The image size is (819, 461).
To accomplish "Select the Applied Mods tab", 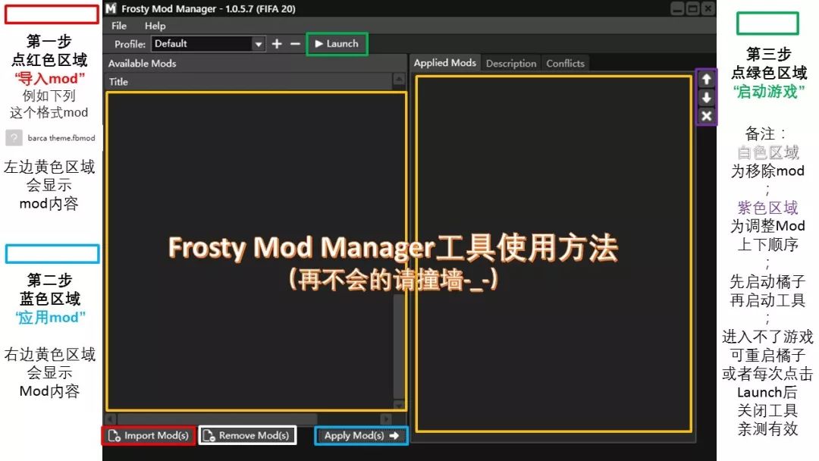I will coord(444,63).
